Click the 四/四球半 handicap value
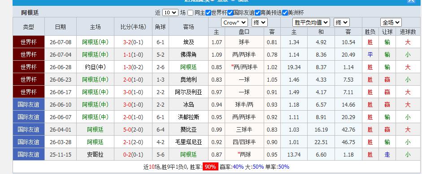 (x=244, y=142)
